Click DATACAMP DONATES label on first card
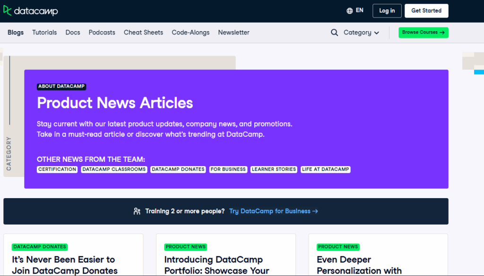Viewport: 484px width, 276px height. click(40, 247)
